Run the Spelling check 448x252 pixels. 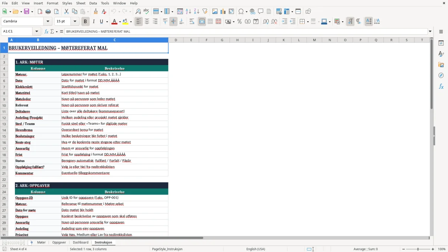pyautogui.click(x=146, y=12)
